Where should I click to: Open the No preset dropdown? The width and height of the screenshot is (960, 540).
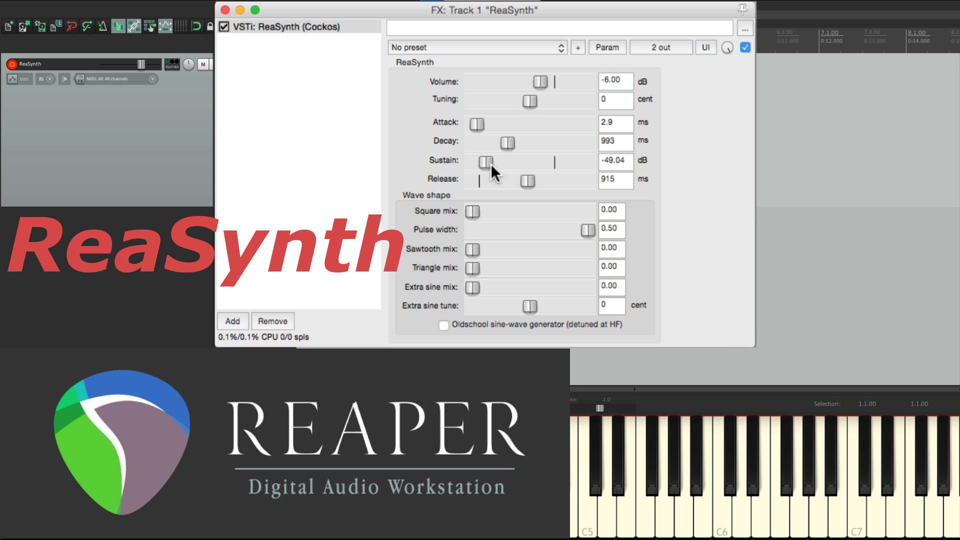coord(477,47)
